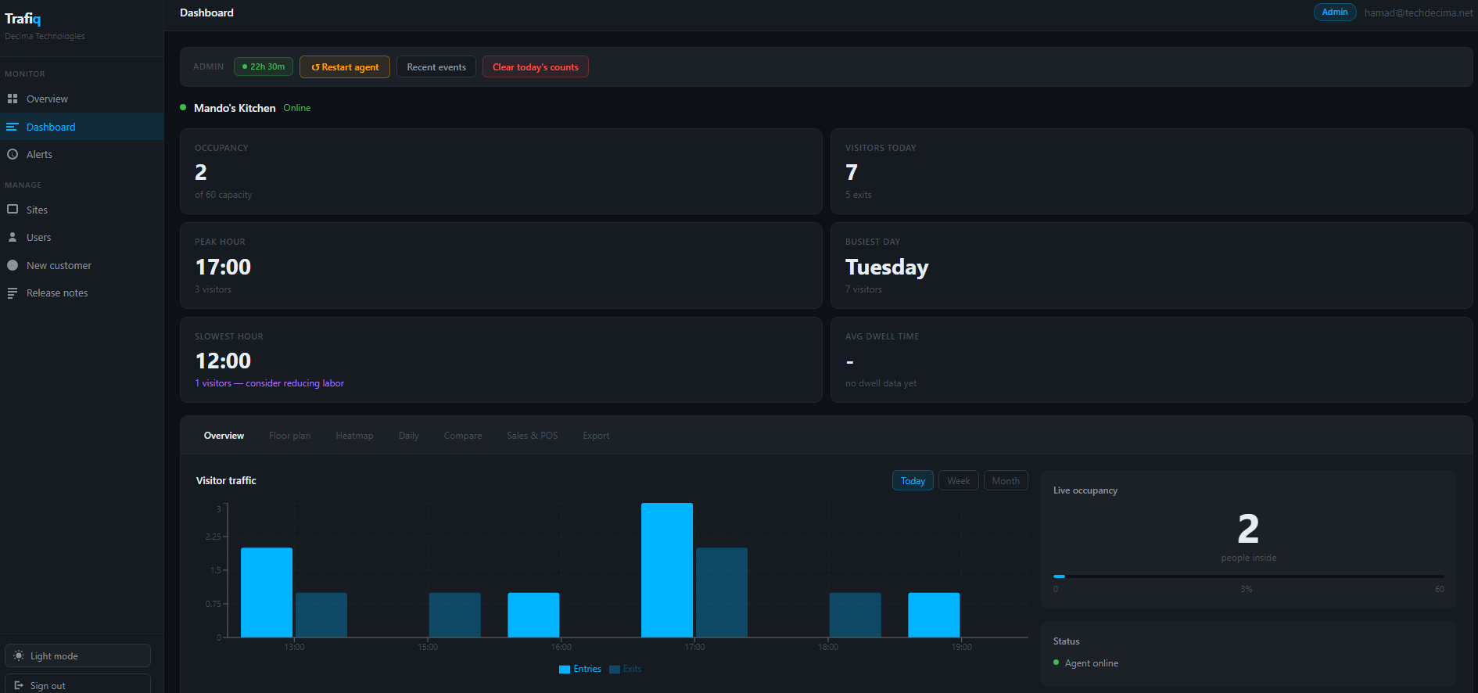Click the 19:00 entries bar in chart
The height and width of the screenshot is (693, 1478).
tap(934, 615)
